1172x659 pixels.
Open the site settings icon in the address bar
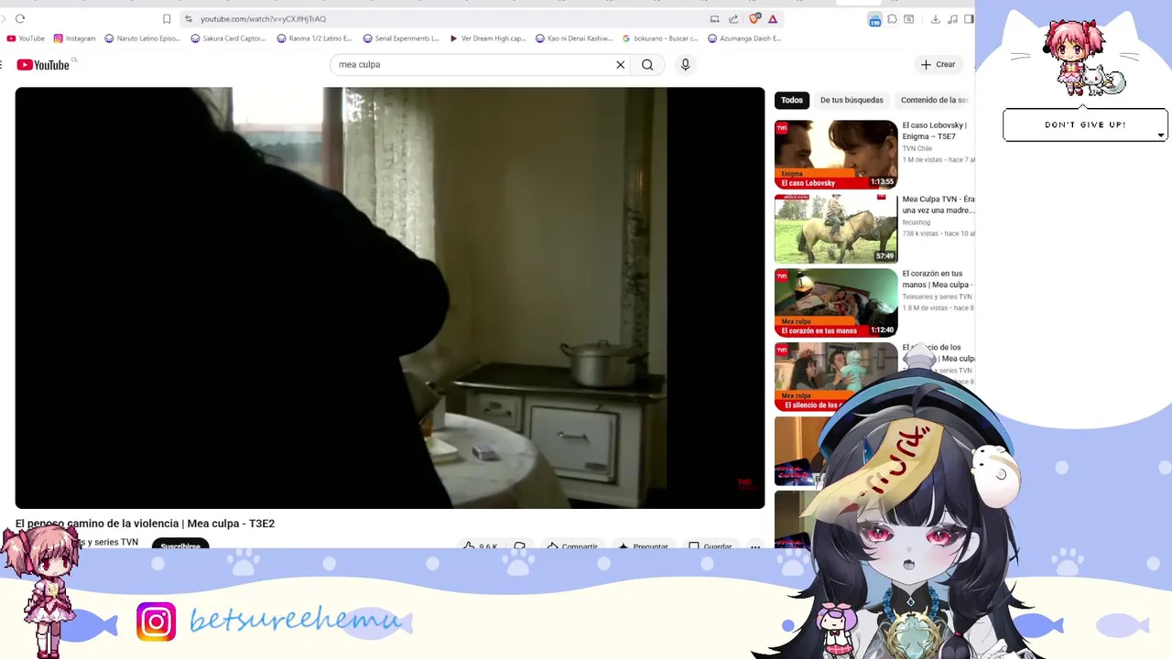pyautogui.click(x=189, y=18)
